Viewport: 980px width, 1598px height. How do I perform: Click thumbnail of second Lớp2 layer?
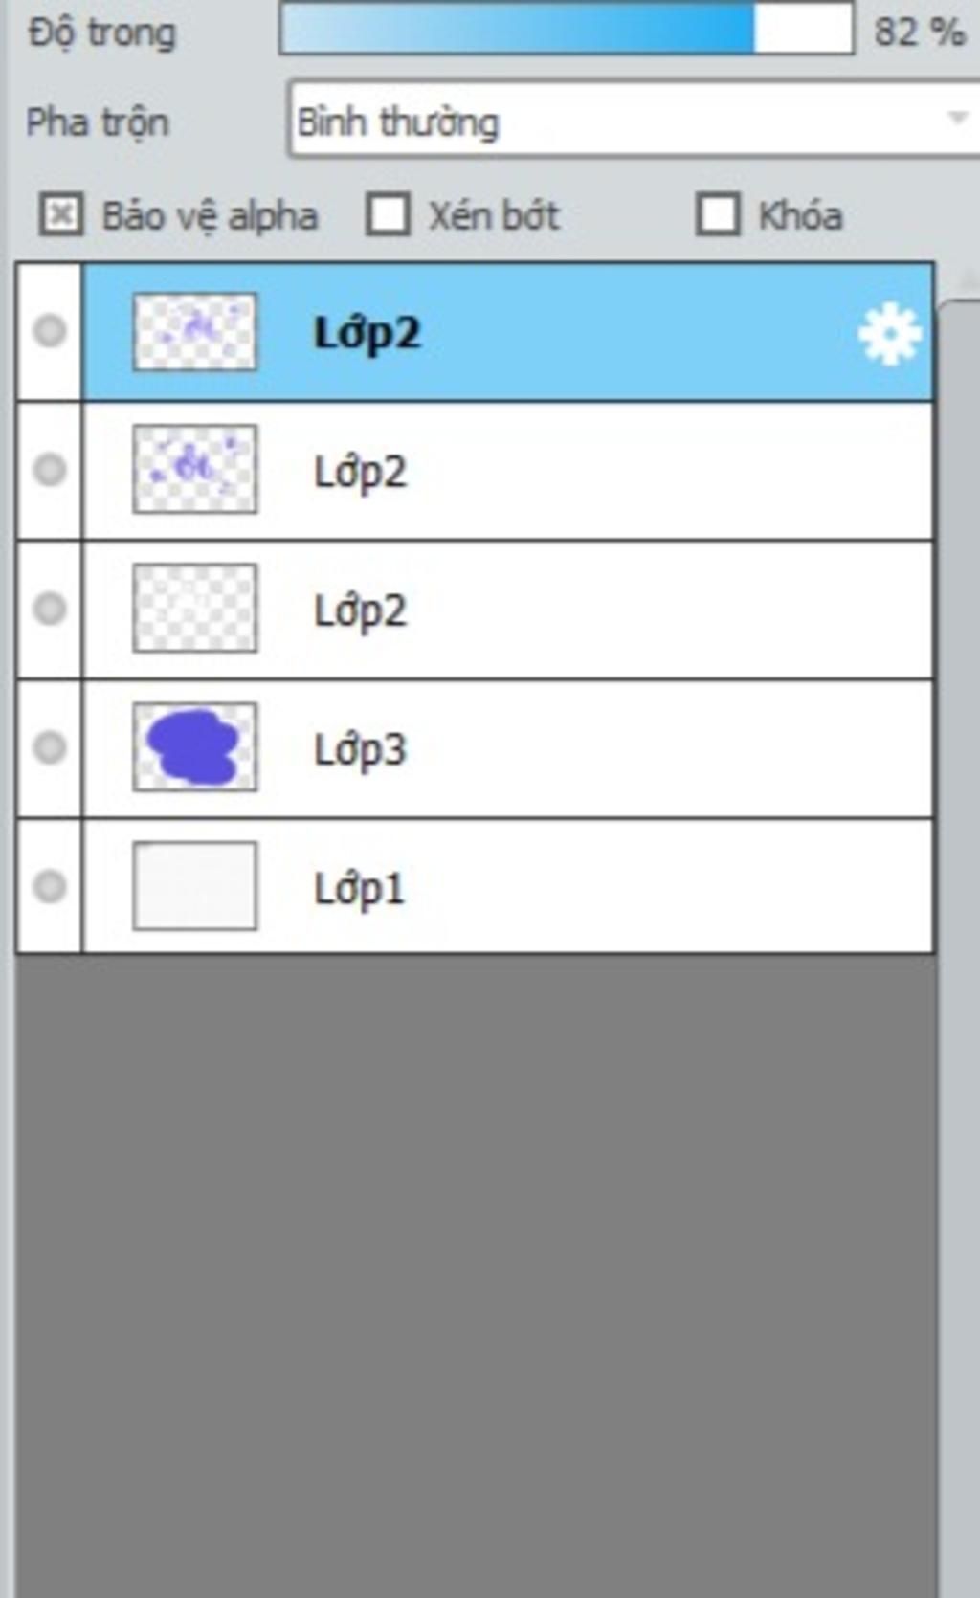(194, 470)
